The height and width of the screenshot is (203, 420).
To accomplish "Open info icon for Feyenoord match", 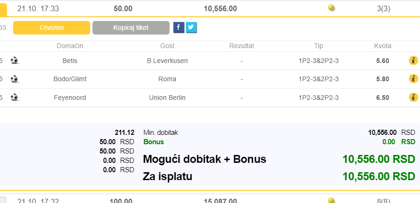I will click(413, 98).
